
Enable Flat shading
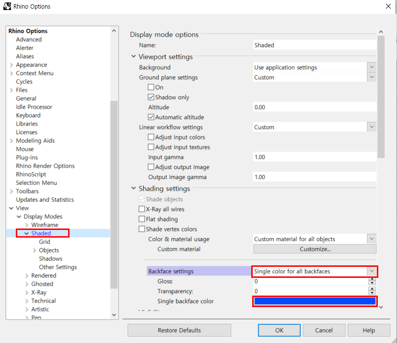click(x=142, y=219)
